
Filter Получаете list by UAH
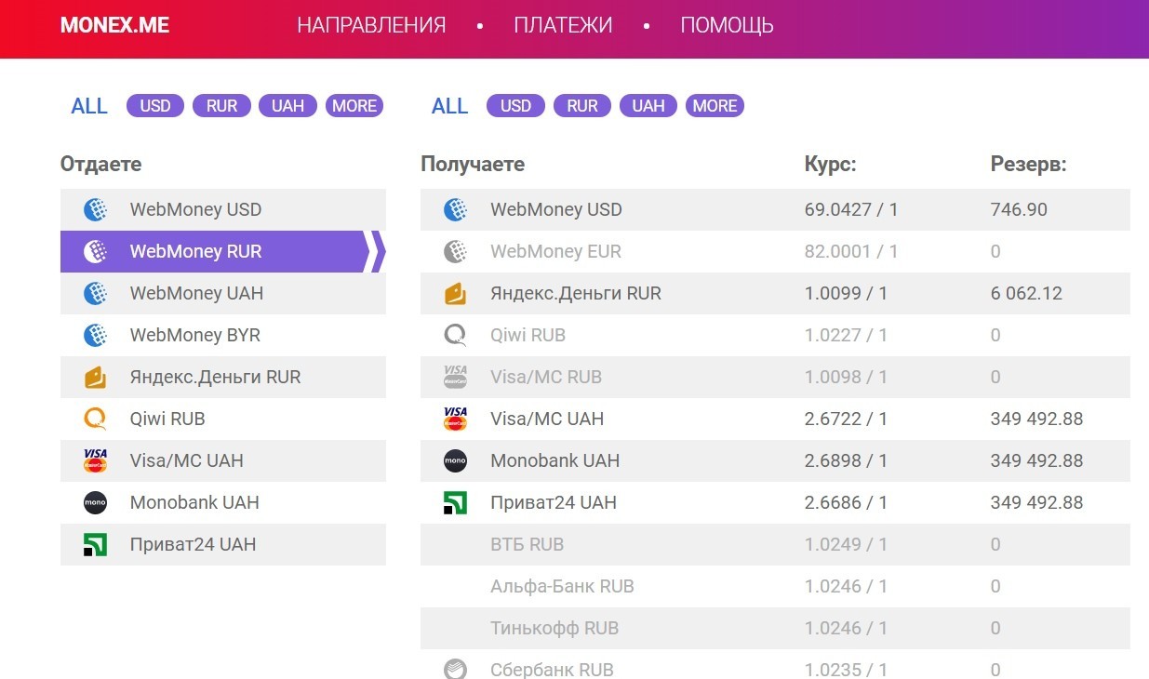click(648, 106)
